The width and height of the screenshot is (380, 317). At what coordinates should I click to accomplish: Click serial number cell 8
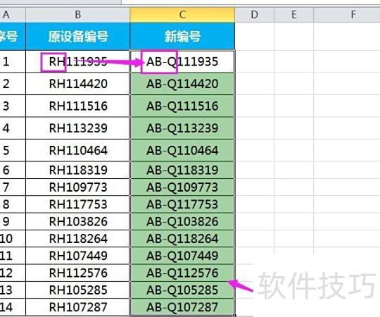[13, 204]
